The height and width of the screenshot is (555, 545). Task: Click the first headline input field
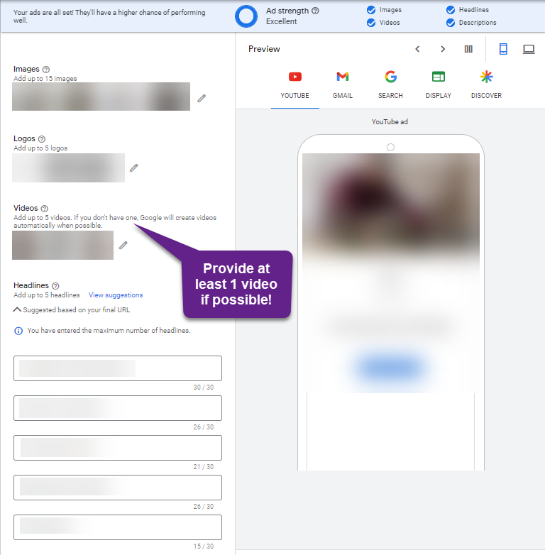click(x=118, y=368)
